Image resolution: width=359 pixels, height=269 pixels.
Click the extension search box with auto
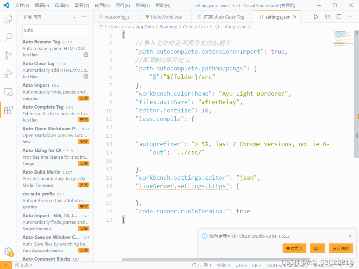point(56,30)
